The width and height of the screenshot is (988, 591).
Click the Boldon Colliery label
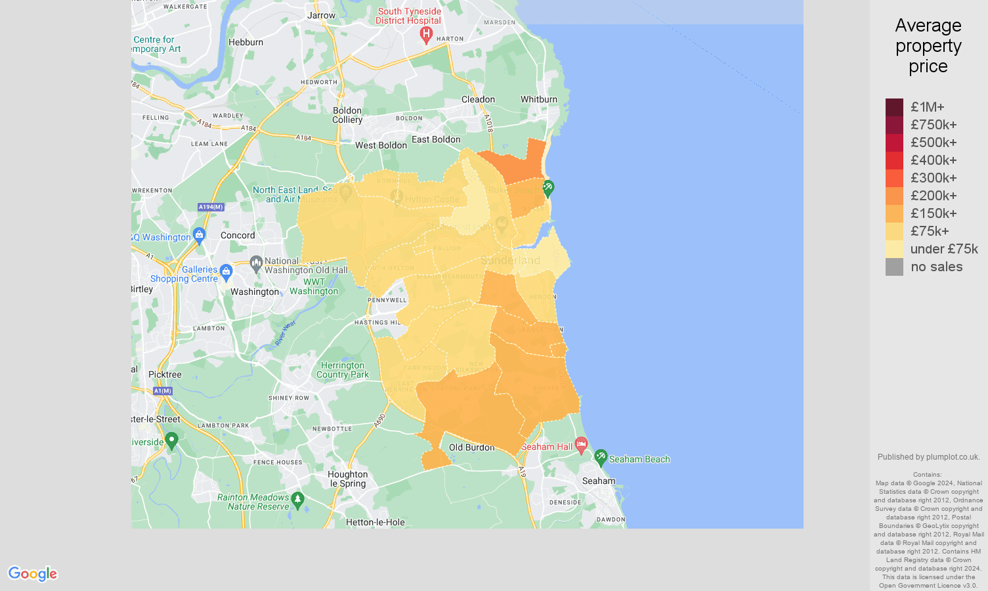coord(347,115)
